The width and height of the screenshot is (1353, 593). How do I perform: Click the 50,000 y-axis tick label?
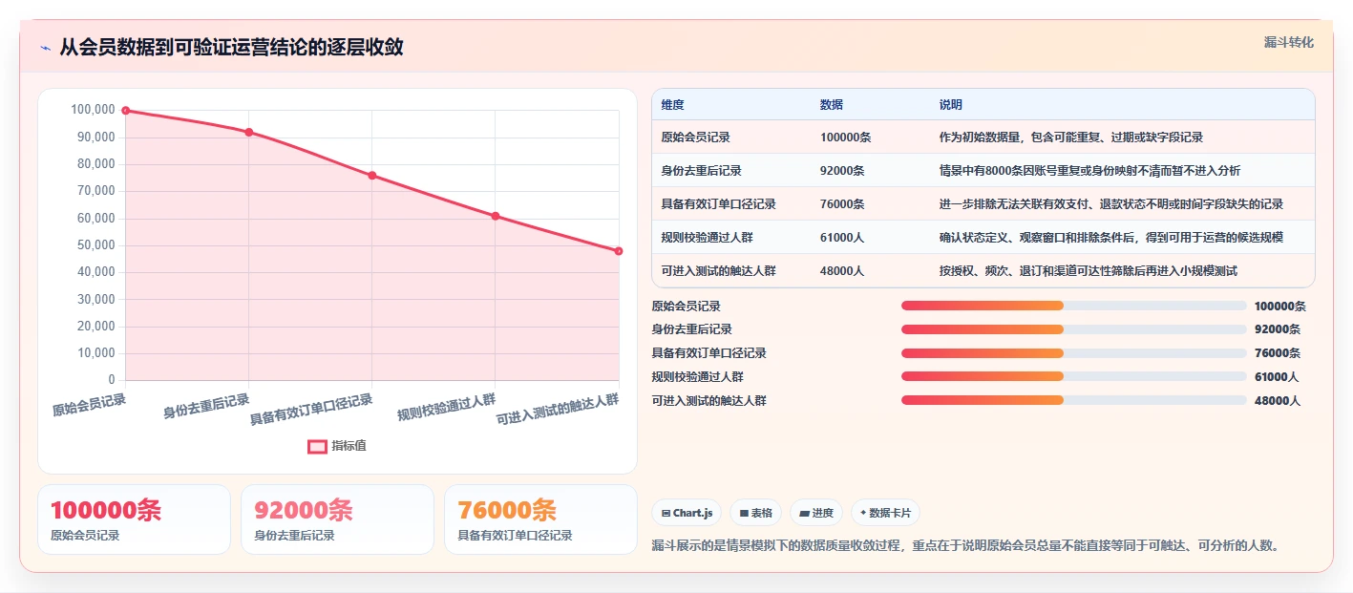pos(95,245)
